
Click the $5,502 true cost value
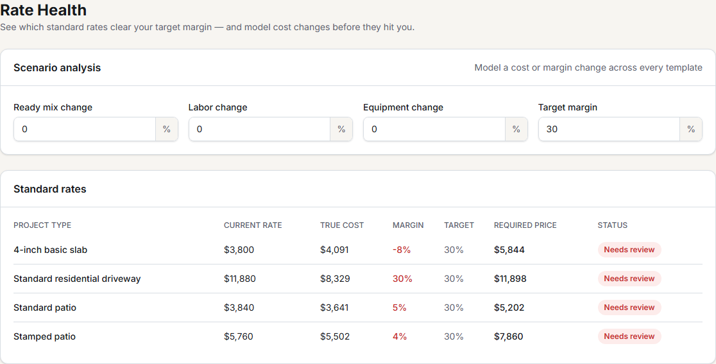(335, 336)
